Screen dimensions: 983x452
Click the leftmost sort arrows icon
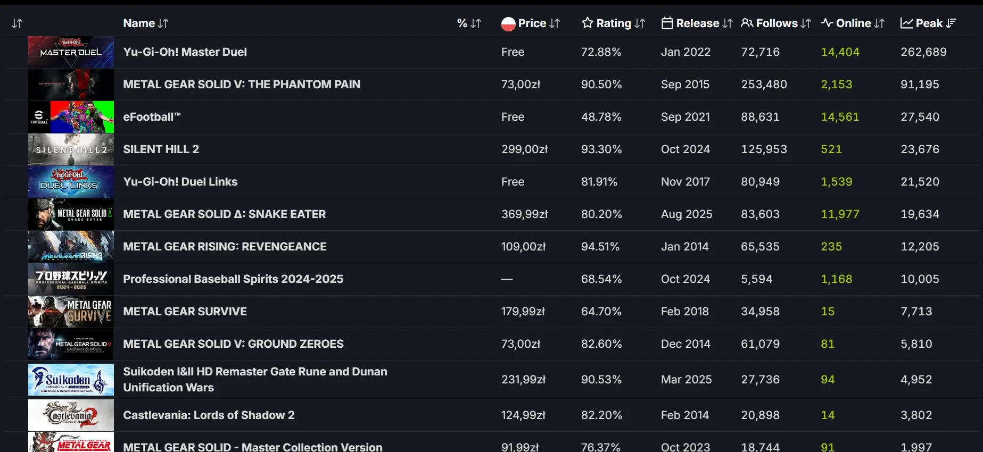coord(17,23)
